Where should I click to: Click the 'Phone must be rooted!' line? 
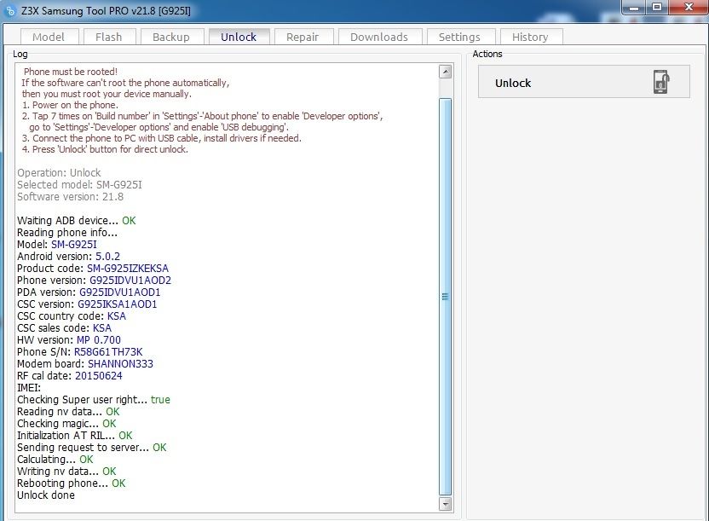tap(71, 72)
